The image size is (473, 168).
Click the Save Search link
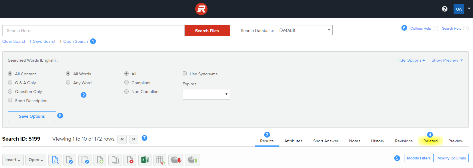coord(45,41)
